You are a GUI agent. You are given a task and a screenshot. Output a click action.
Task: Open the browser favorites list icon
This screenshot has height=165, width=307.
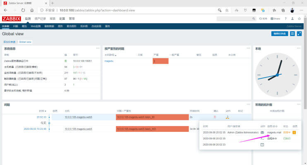pyautogui.click(x=274, y=10)
